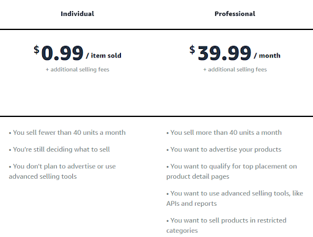313x237 pixels.
Task: Click the restricted categories bullet
Action: [226, 225]
